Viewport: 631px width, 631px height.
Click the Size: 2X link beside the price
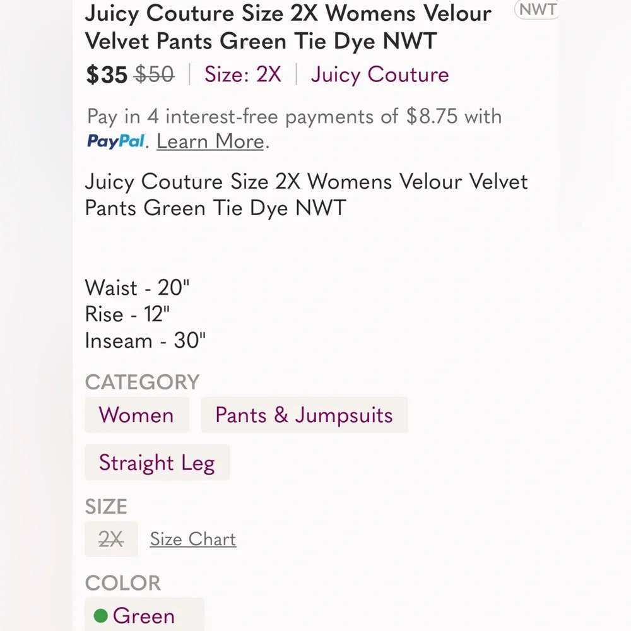click(x=242, y=74)
